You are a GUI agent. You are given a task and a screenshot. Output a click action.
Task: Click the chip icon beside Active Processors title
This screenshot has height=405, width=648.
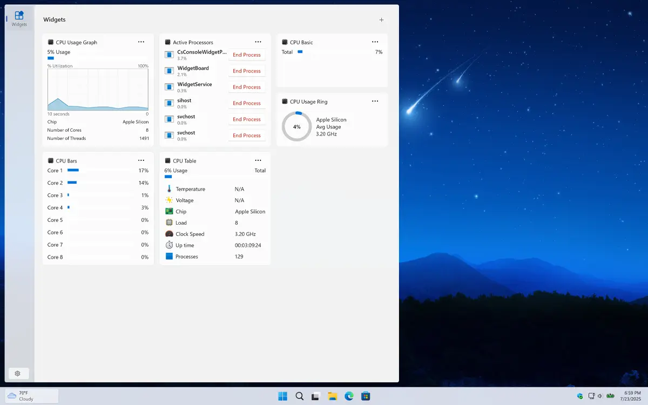click(x=168, y=42)
